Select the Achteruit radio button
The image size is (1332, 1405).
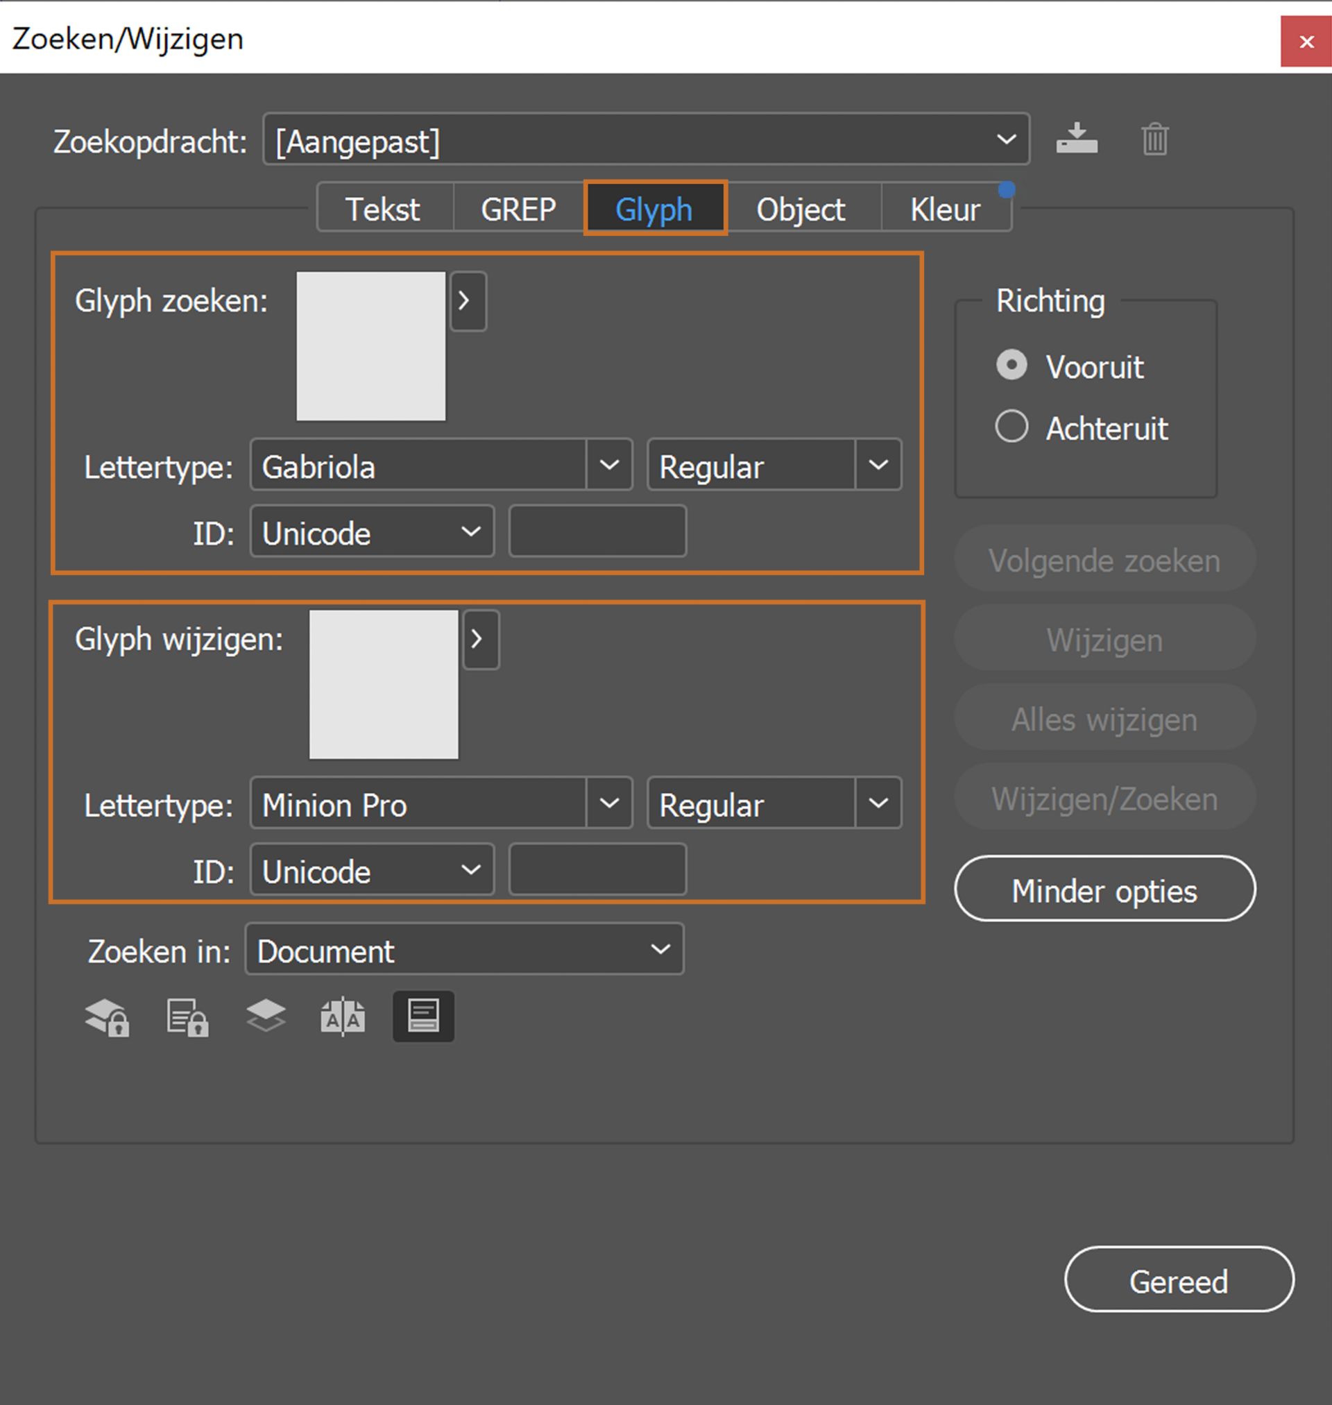point(1011,427)
